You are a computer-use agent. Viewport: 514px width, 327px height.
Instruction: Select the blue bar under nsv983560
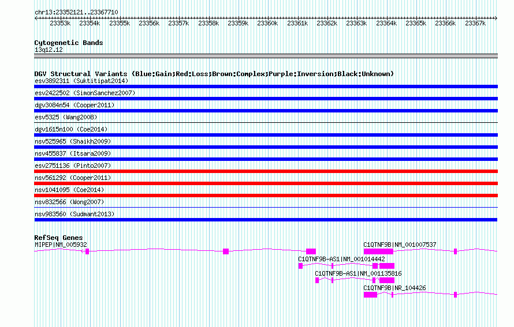(x=266, y=220)
